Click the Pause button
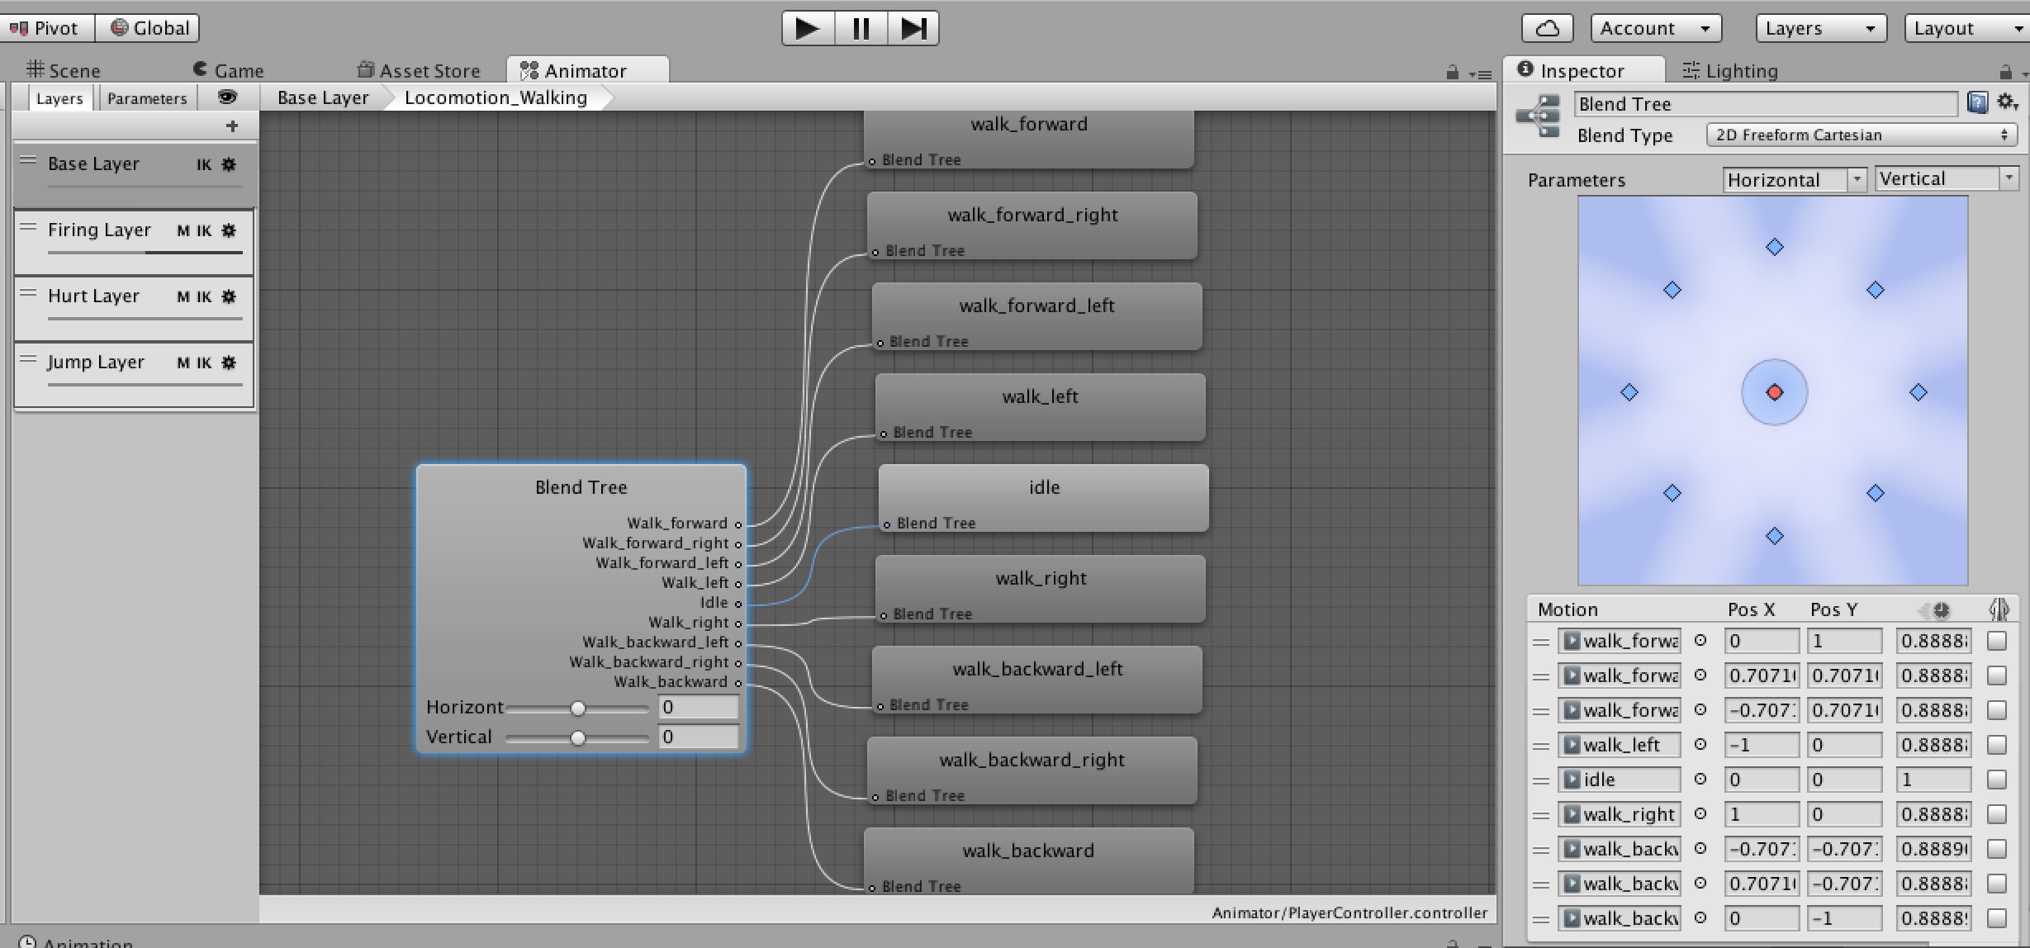The height and width of the screenshot is (948, 2030). (861, 29)
